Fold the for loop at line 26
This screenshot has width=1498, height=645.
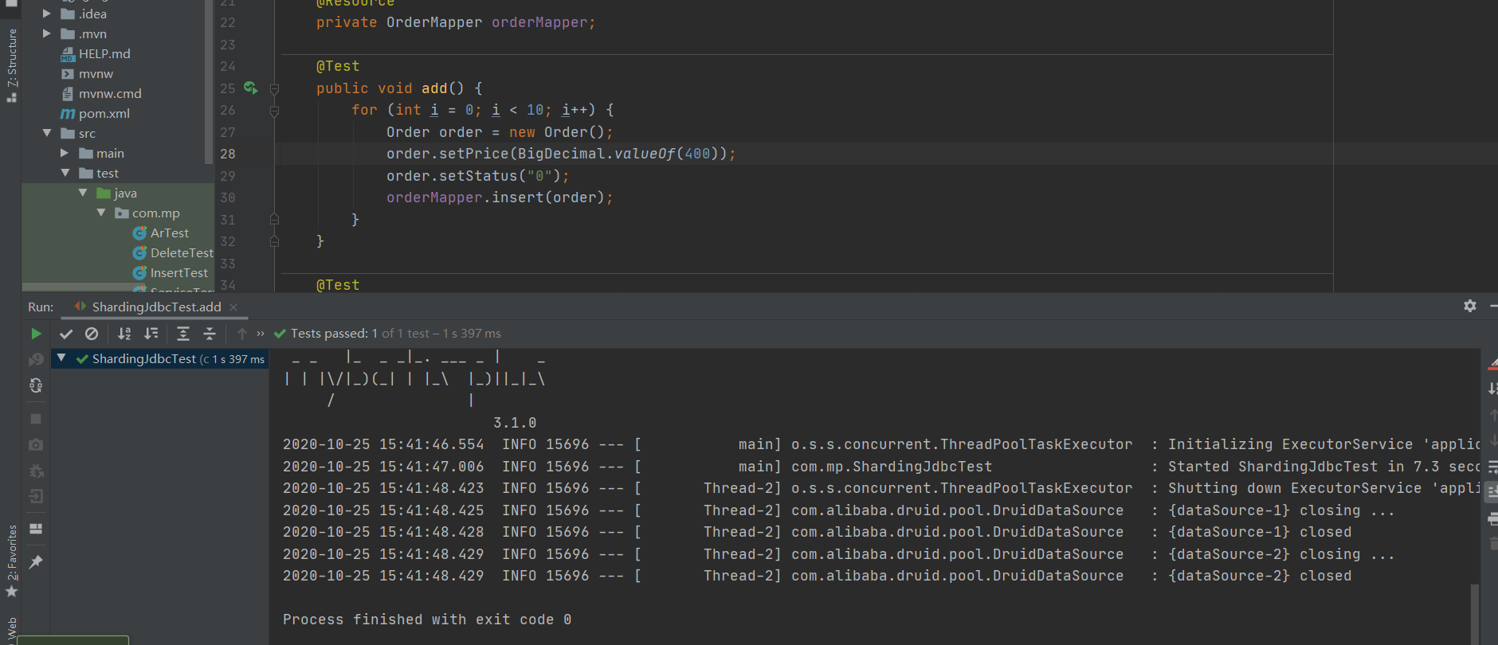coord(274,110)
